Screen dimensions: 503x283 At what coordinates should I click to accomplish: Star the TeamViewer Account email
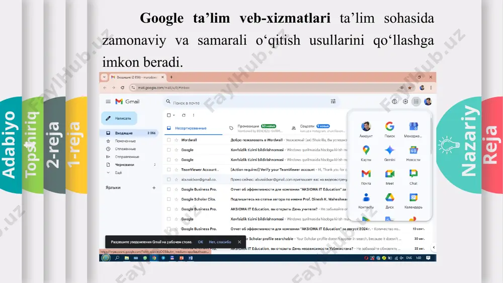click(x=176, y=170)
